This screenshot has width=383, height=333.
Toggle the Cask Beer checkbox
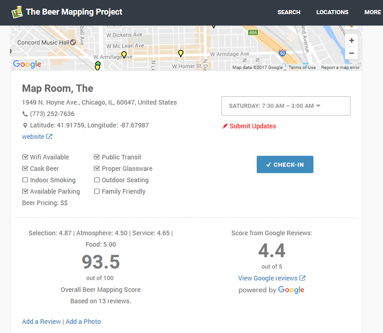[25, 169]
